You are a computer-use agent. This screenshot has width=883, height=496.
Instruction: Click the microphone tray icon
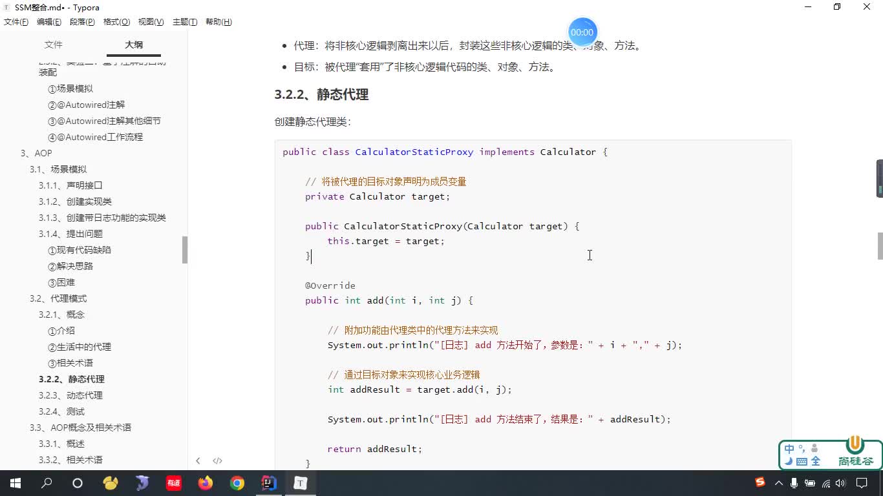point(794,483)
